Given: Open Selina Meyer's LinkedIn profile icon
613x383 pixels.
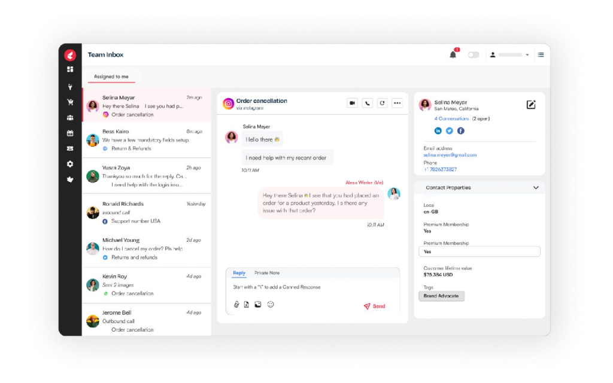Looking at the screenshot, I should tap(438, 130).
